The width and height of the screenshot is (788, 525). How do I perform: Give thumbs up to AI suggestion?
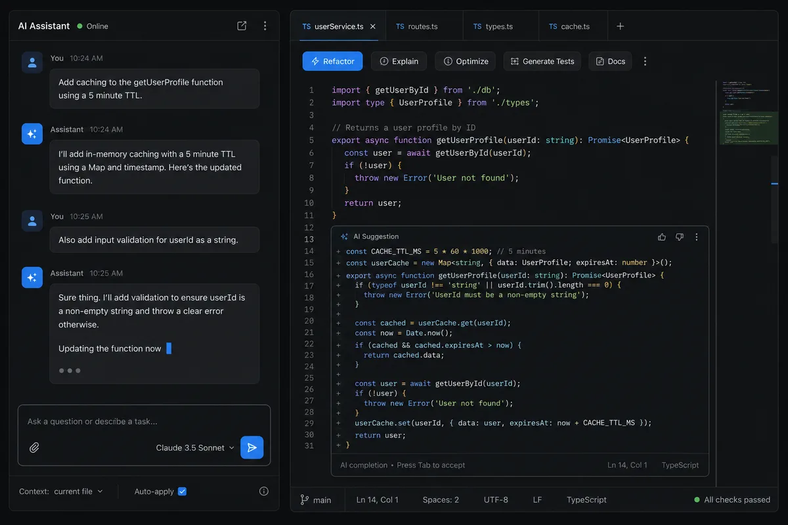point(662,237)
